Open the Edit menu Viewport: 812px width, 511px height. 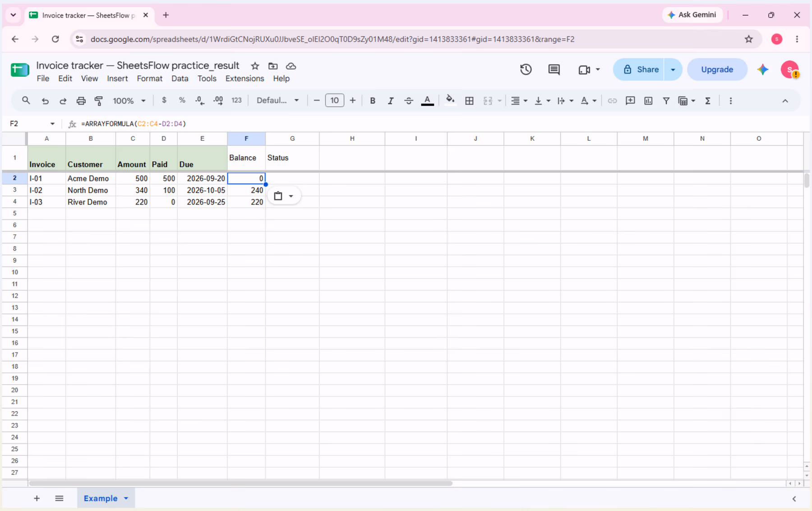tap(65, 79)
